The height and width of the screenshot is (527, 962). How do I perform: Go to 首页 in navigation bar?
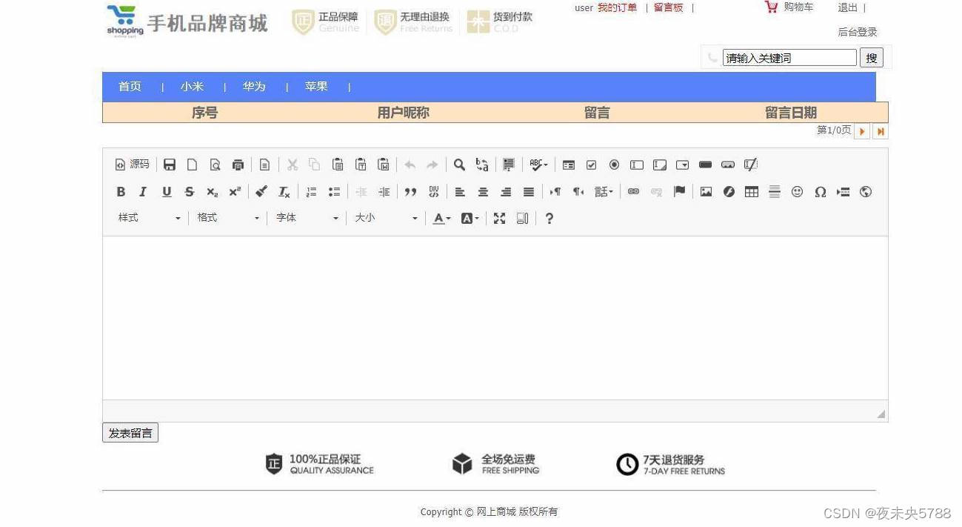130,87
